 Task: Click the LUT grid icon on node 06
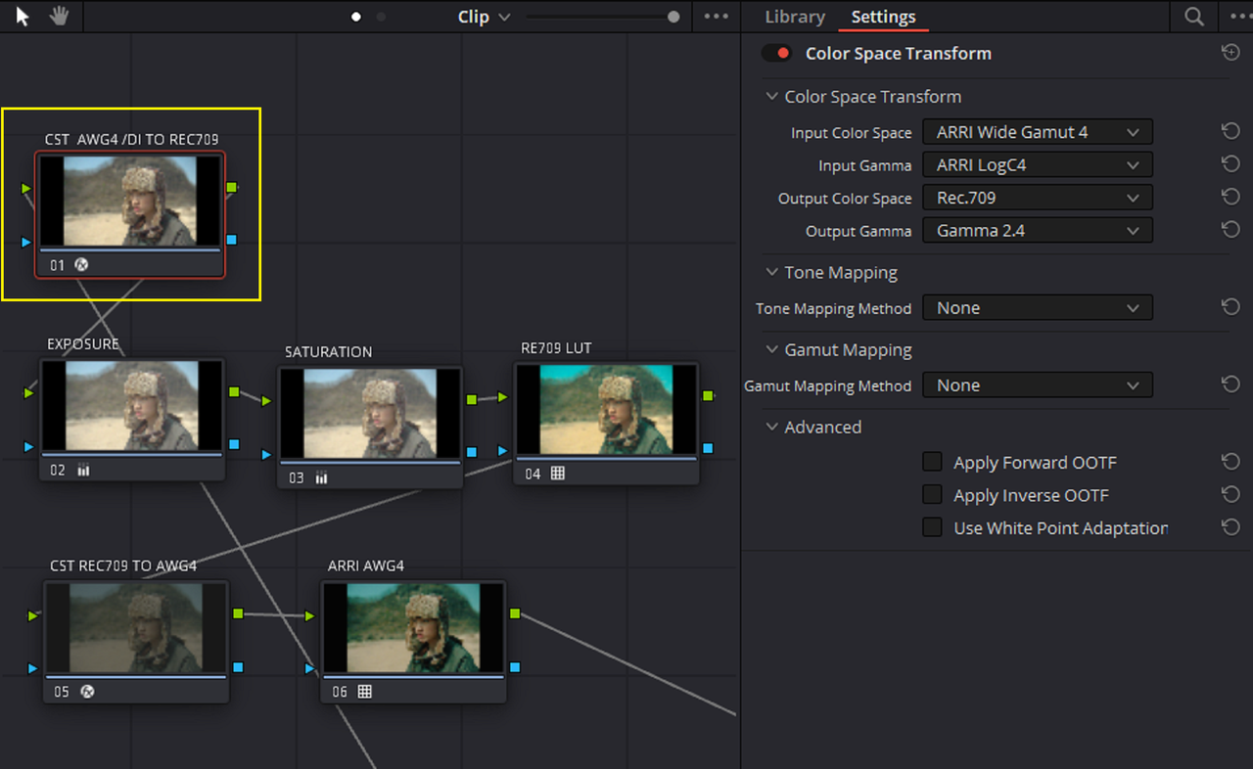tap(365, 692)
